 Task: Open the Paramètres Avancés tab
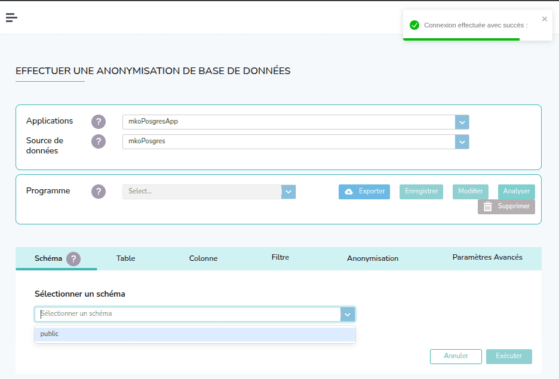pos(487,257)
